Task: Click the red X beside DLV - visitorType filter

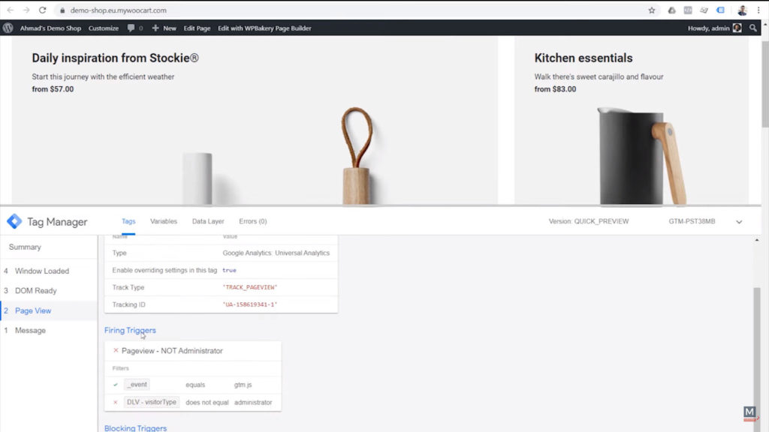Action: pos(114,402)
